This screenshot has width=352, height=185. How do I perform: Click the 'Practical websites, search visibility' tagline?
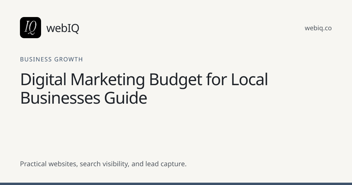(103, 164)
